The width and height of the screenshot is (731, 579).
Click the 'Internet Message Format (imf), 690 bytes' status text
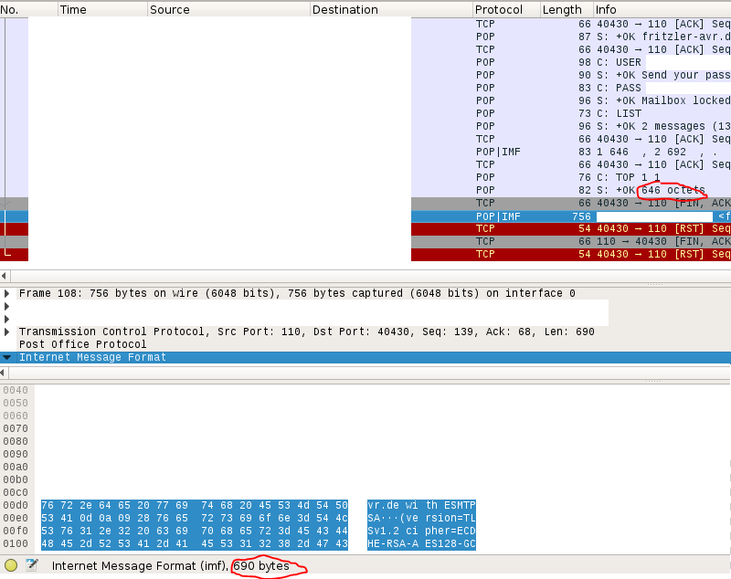point(171,566)
